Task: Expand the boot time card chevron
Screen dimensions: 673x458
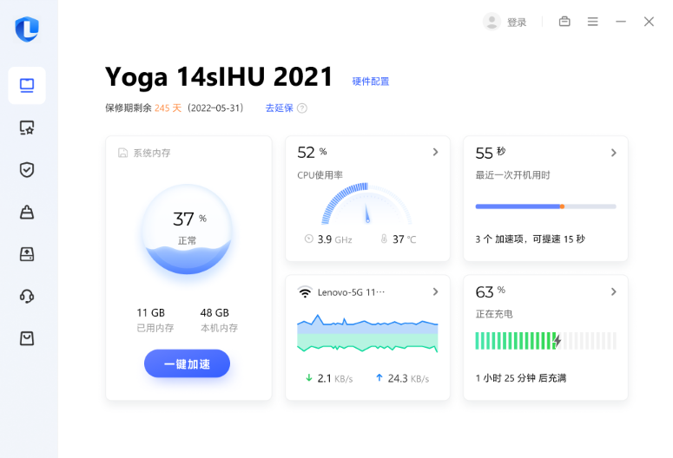Action: [613, 153]
